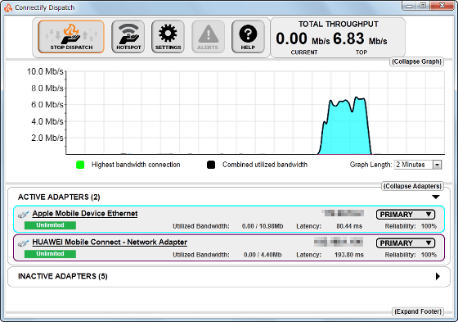Click the Unlimited badge under the HUAWEI adapter
The image size is (458, 322).
50,254
